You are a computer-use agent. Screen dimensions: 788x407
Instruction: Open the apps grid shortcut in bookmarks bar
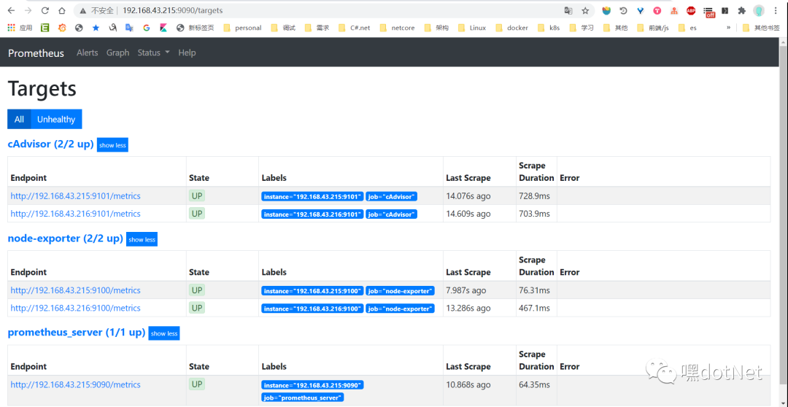click(12, 28)
